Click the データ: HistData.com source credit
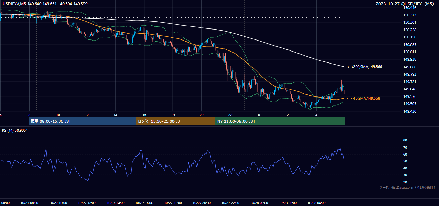 point(407,187)
